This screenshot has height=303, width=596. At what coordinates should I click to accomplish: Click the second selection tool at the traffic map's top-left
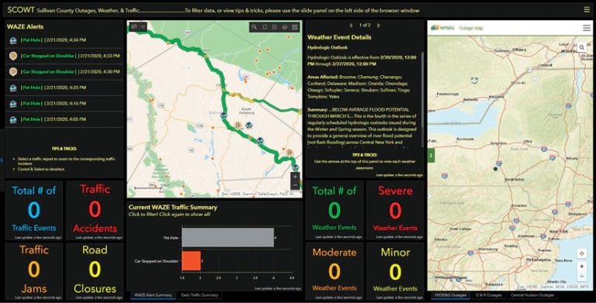point(143,26)
